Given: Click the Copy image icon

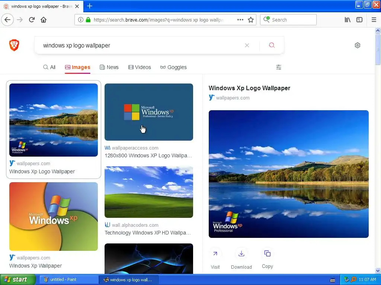Looking at the screenshot, I should 267,253.
